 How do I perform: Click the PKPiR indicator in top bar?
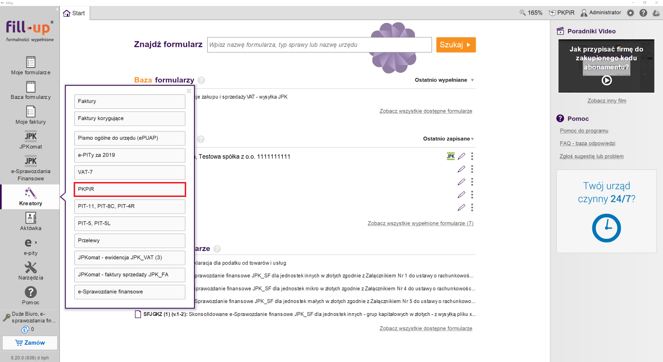tap(561, 13)
